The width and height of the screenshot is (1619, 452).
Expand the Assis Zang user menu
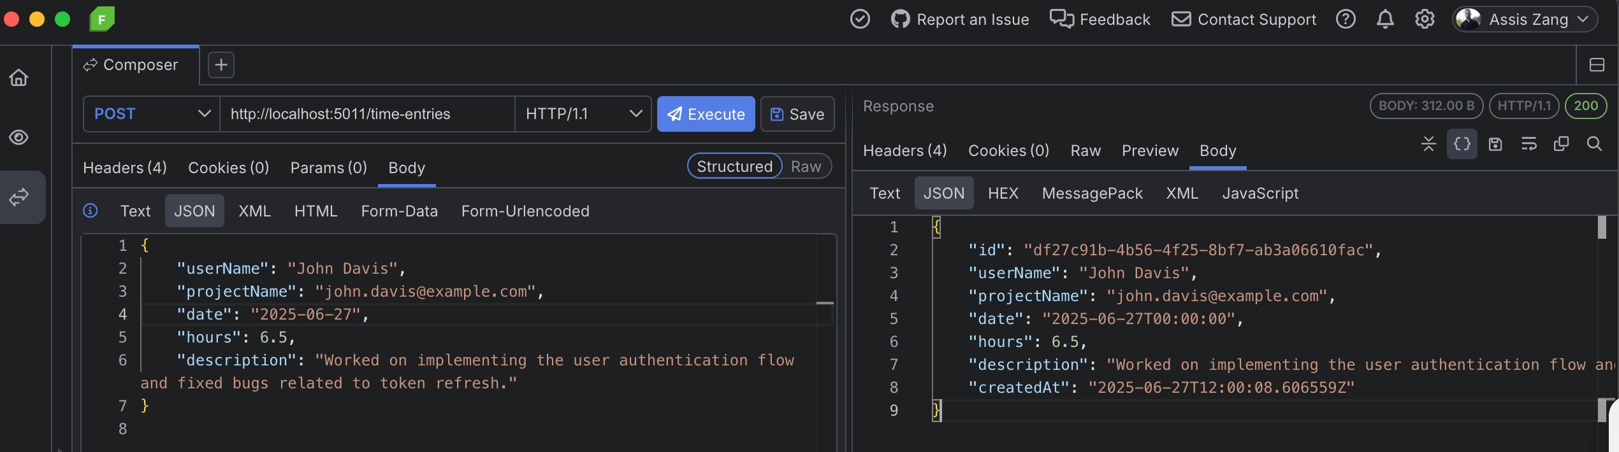click(x=1525, y=19)
